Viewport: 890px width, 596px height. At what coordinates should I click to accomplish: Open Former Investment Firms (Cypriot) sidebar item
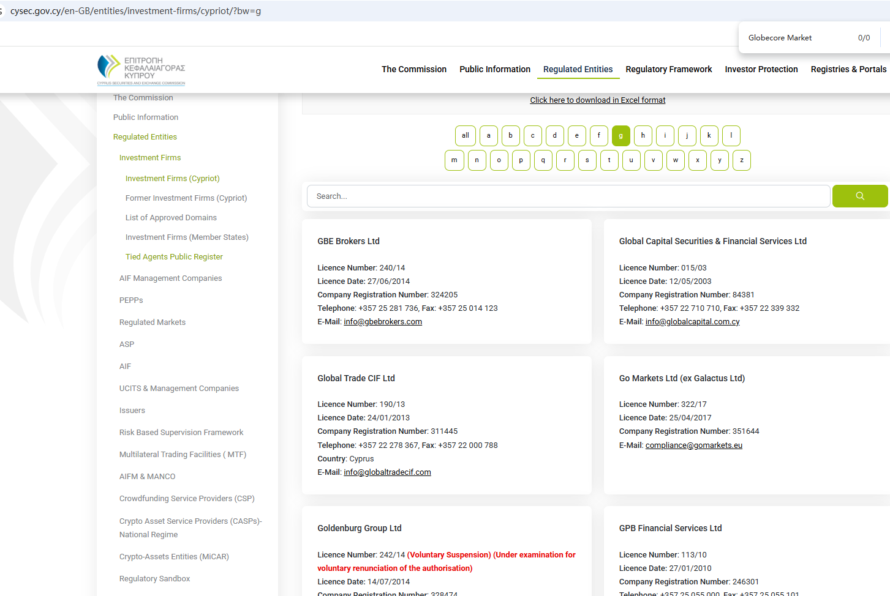pos(186,198)
